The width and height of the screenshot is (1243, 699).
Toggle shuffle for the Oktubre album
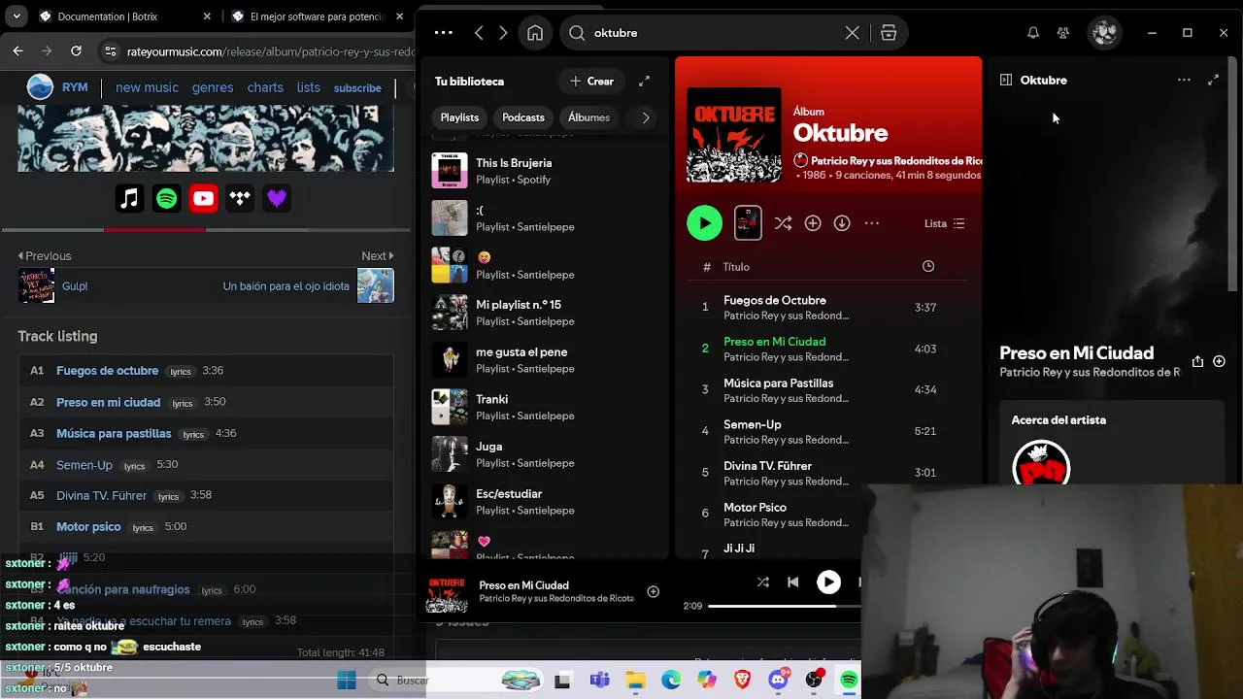(783, 223)
